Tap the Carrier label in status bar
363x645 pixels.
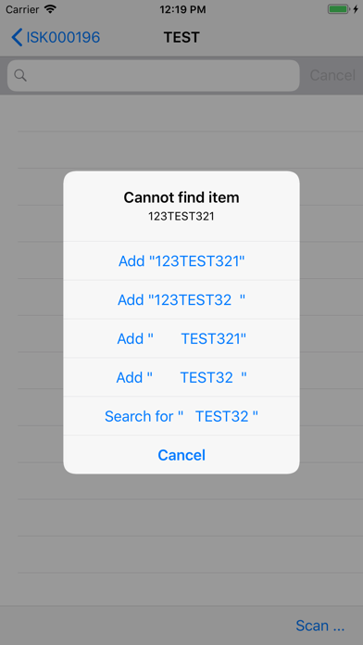22,9
